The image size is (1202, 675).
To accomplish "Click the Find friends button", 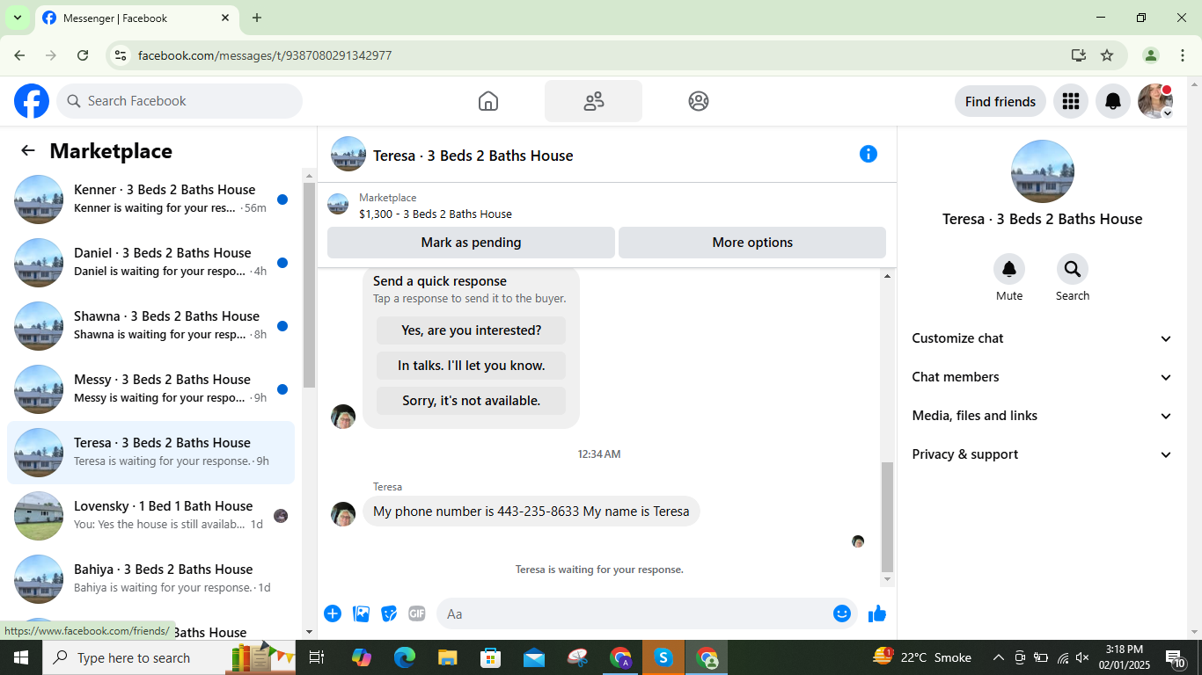I will (x=1000, y=101).
